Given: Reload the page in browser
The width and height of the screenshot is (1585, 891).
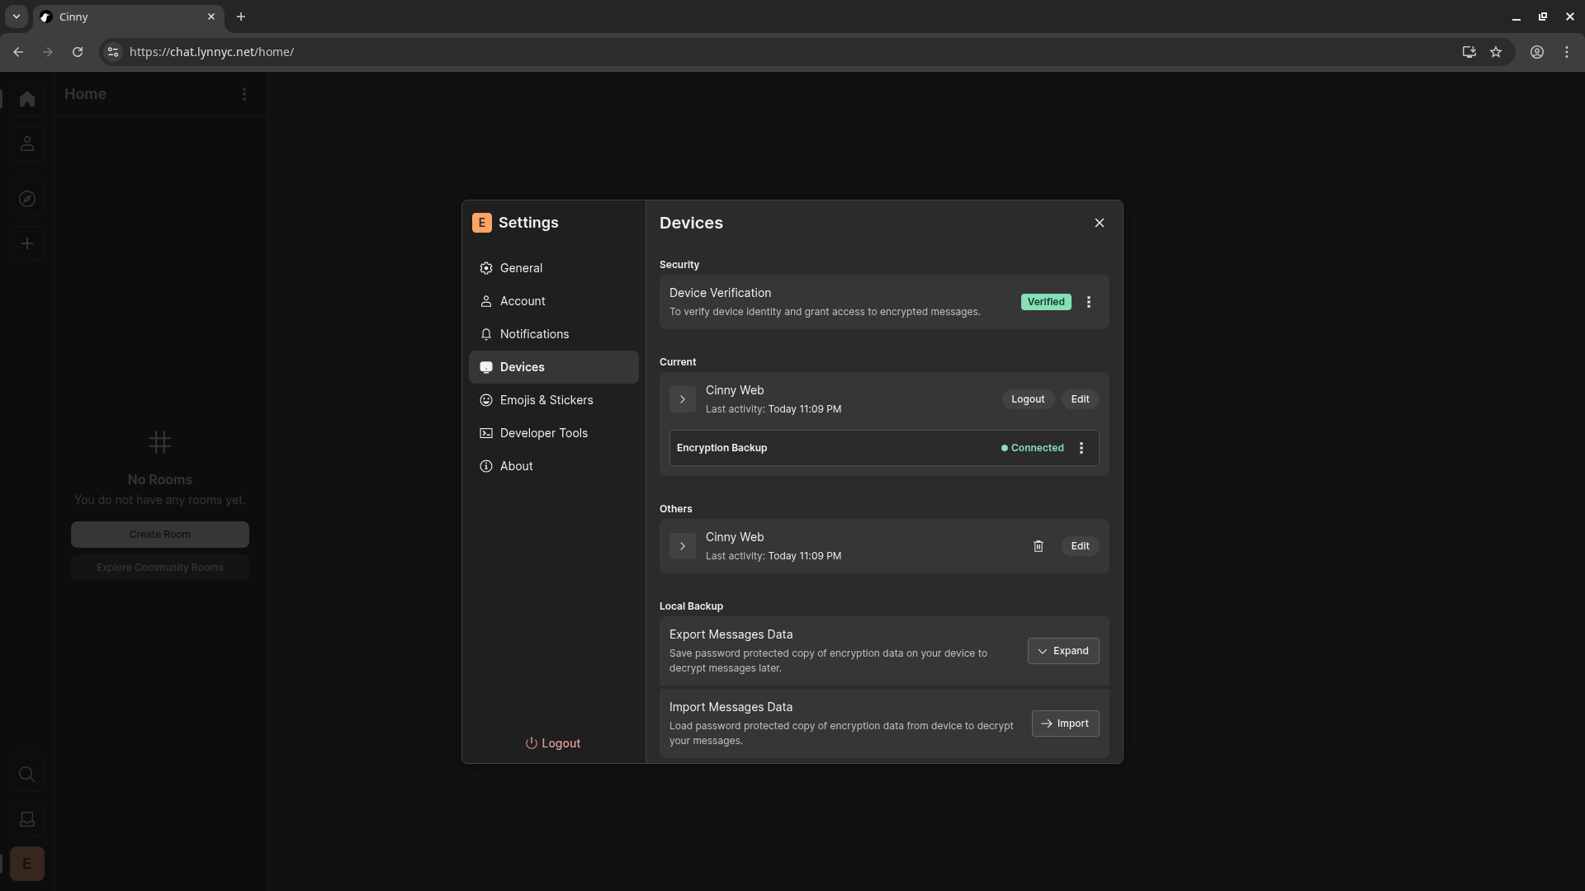Looking at the screenshot, I should pyautogui.click(x=78, y=52).
